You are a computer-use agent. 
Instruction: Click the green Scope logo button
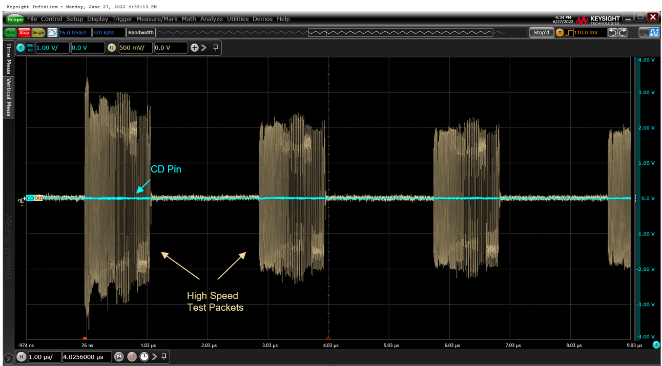[x=15, y=19]
